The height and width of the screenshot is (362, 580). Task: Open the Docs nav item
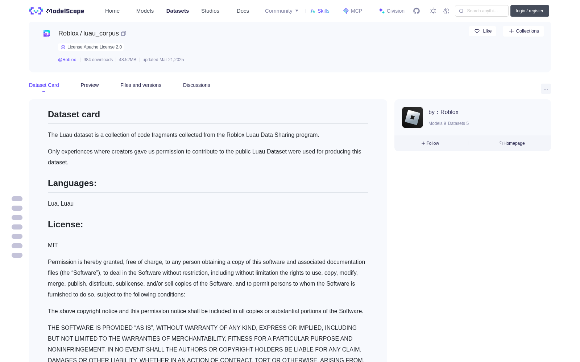[243, 11]
